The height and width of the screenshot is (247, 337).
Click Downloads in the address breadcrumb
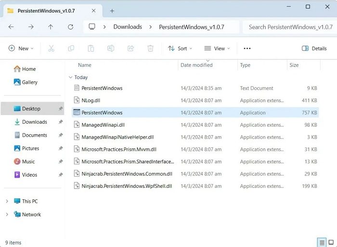(x=128, y=27)
